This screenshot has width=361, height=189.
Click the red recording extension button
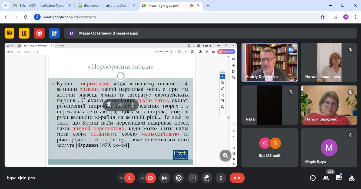(x=39, y=33)
